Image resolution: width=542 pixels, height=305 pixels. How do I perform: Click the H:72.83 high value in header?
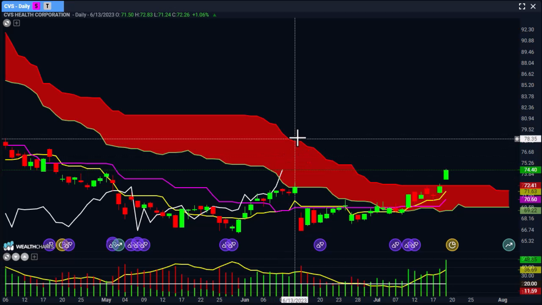[x=144, y=15]
